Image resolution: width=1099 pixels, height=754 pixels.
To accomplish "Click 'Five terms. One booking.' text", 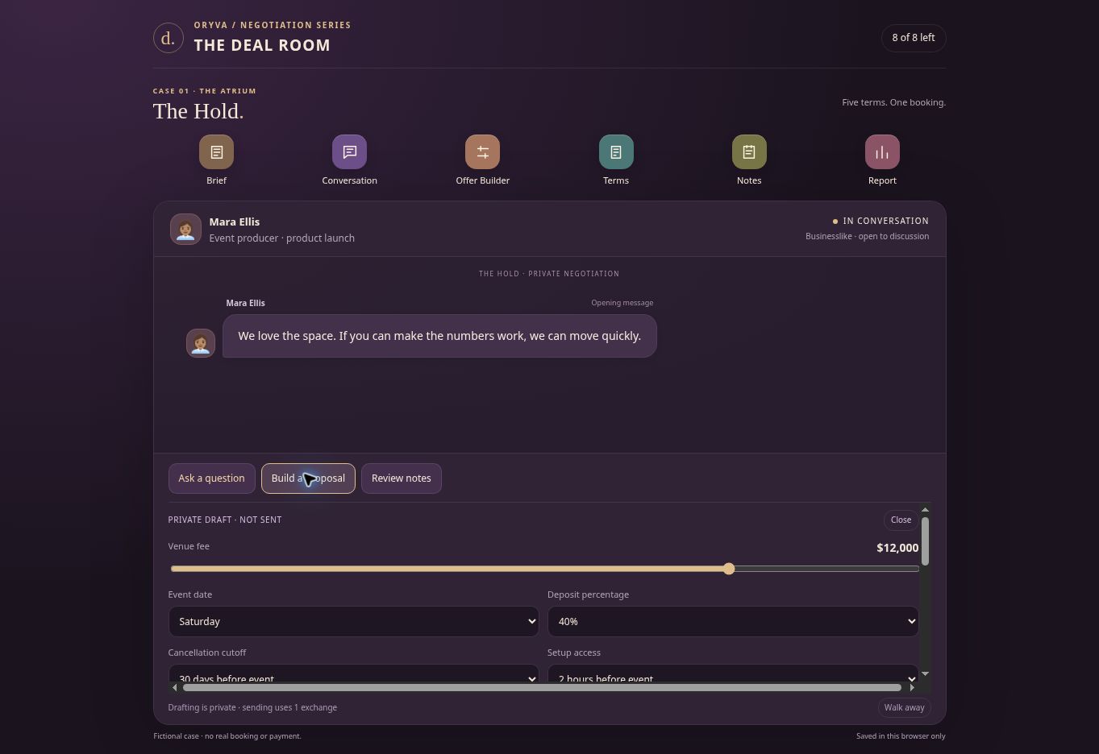I will point(893,102).
